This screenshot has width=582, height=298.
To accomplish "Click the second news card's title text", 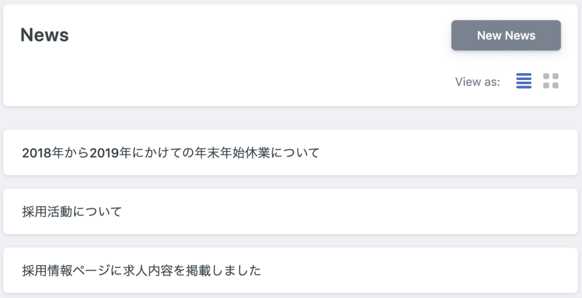I will tap(72, 212).
